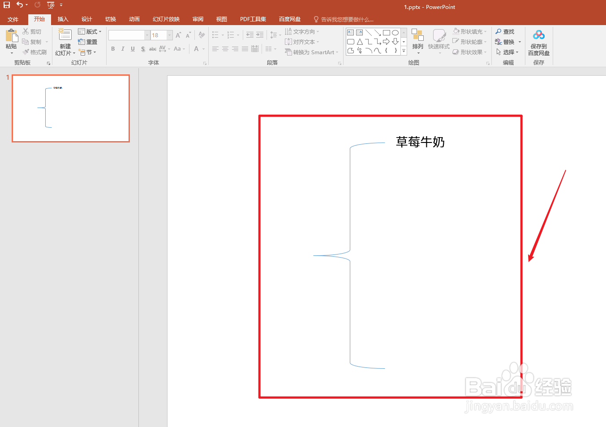Toggle Strikethrough formatting
606x427 pixels.
pos(153,49)
